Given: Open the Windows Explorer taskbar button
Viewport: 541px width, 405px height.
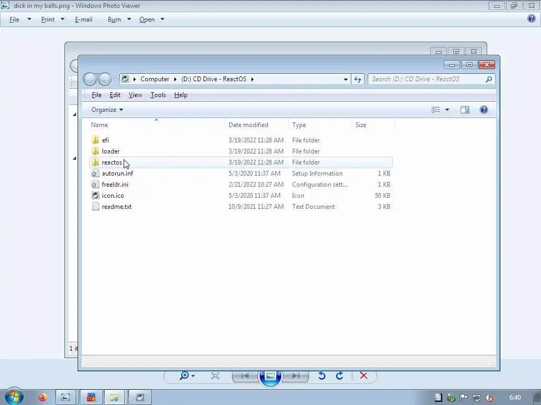Looking at the screenshot, I should click(114, 398).
